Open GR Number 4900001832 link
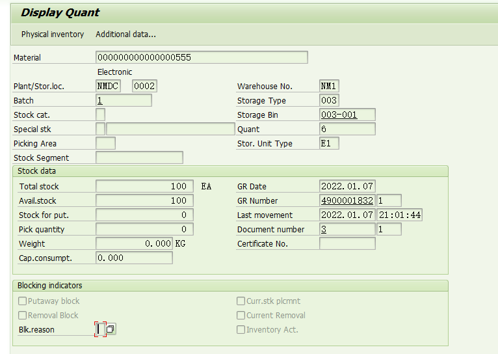 [347, 200]
